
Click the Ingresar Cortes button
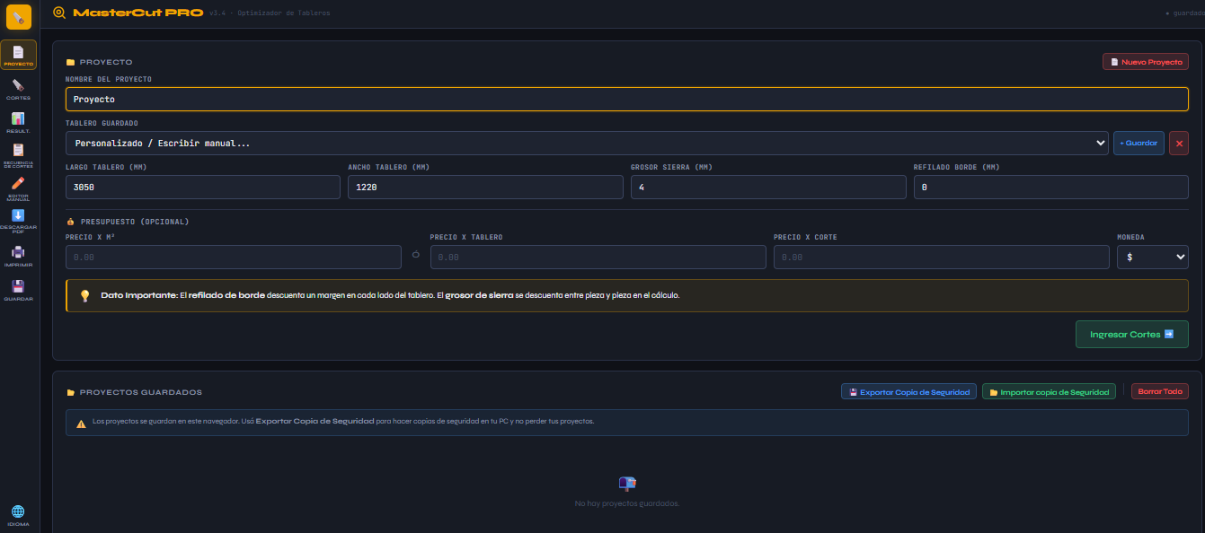pyautogui.click(x=1132, y=334)
